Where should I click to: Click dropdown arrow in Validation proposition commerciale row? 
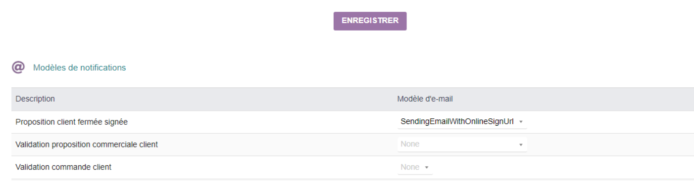(521, 145)
